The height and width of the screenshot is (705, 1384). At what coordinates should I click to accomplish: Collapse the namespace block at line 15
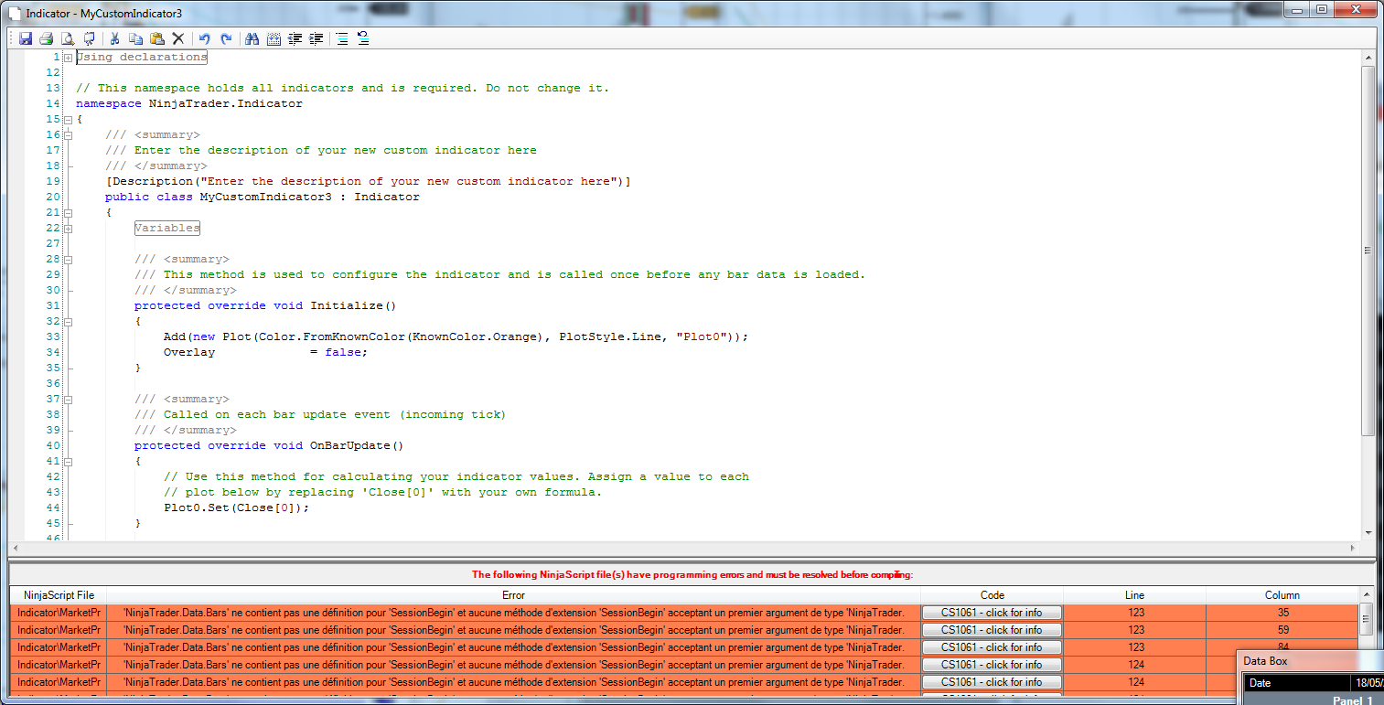tap(69, 120)
